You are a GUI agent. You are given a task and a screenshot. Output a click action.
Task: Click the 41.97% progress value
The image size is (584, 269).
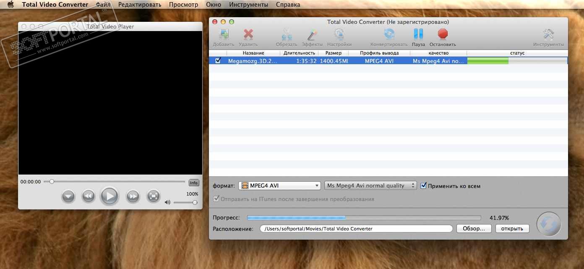[499, 218]
